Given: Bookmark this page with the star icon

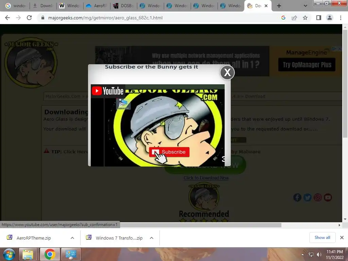Looking at the screenshot, I should click(x=305, y=18).
